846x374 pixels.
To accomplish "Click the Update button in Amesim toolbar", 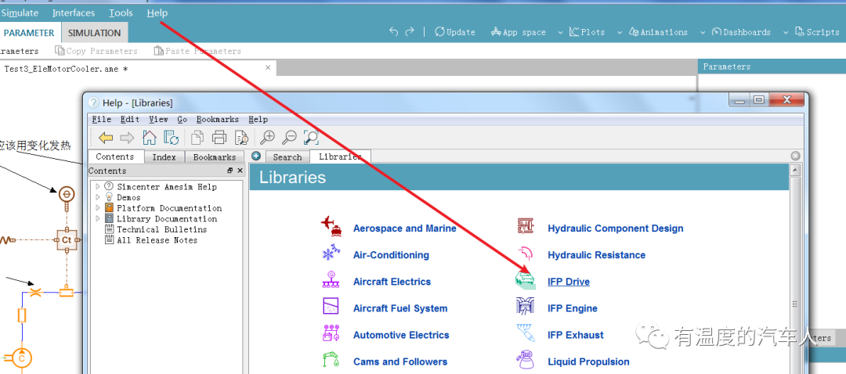I will [455, 32].
